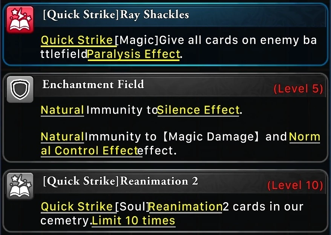Viewport: 331px width, 235px height.
Task: Tap the Reanimation cemetry description text
Action: pyautogui.click(x=172, y=214)
